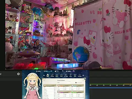This screenshot has width=132, height=99.
Task: Open the Skills icon in the game menu
Action: coord(61,75)
